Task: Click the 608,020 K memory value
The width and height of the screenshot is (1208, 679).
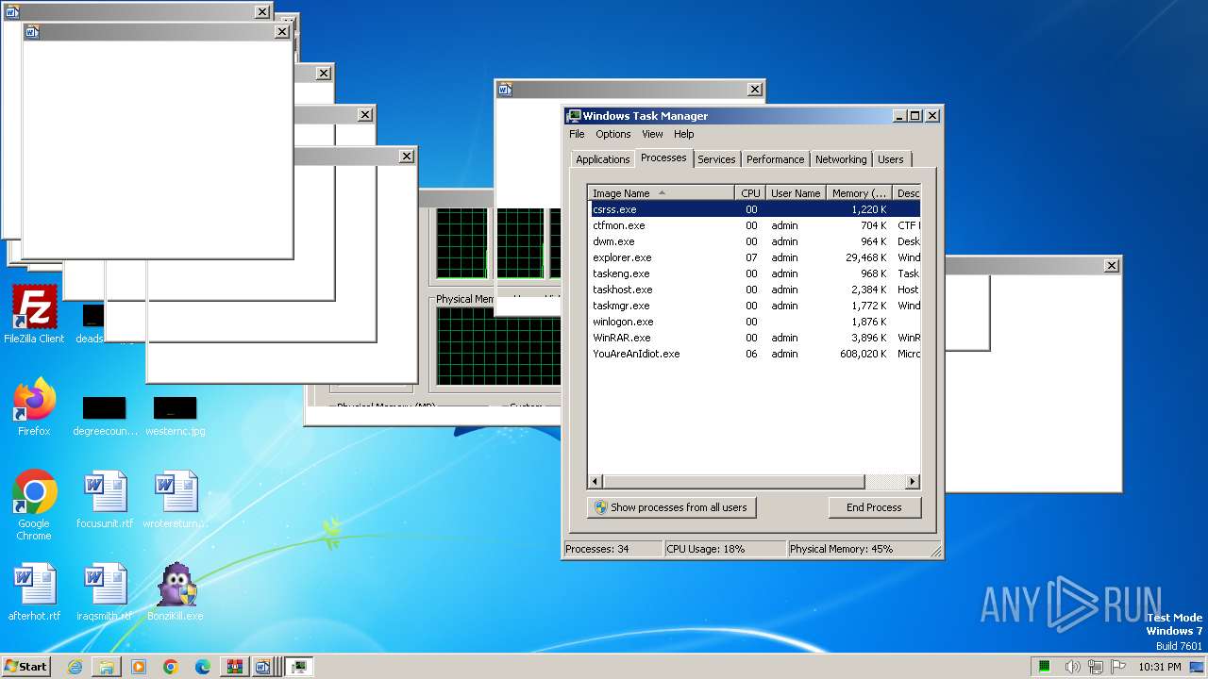Action: [x=863, y=354]
